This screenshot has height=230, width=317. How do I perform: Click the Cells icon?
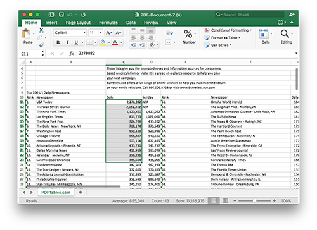pyautogui.click(x=264, y=33)
